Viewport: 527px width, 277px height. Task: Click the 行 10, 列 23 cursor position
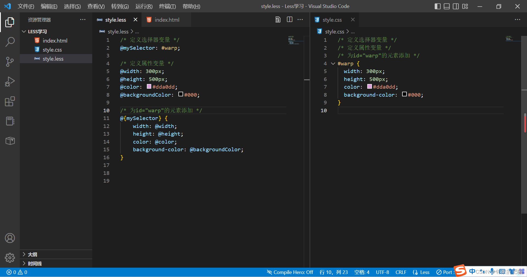click(x=333, y=272)
